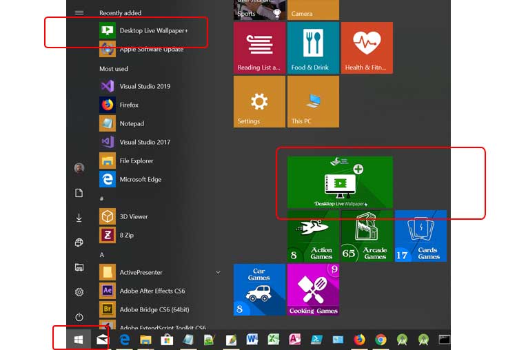Open Access from the taskbar
Viewport: 517px width, 350px height.
click(295, 339)
